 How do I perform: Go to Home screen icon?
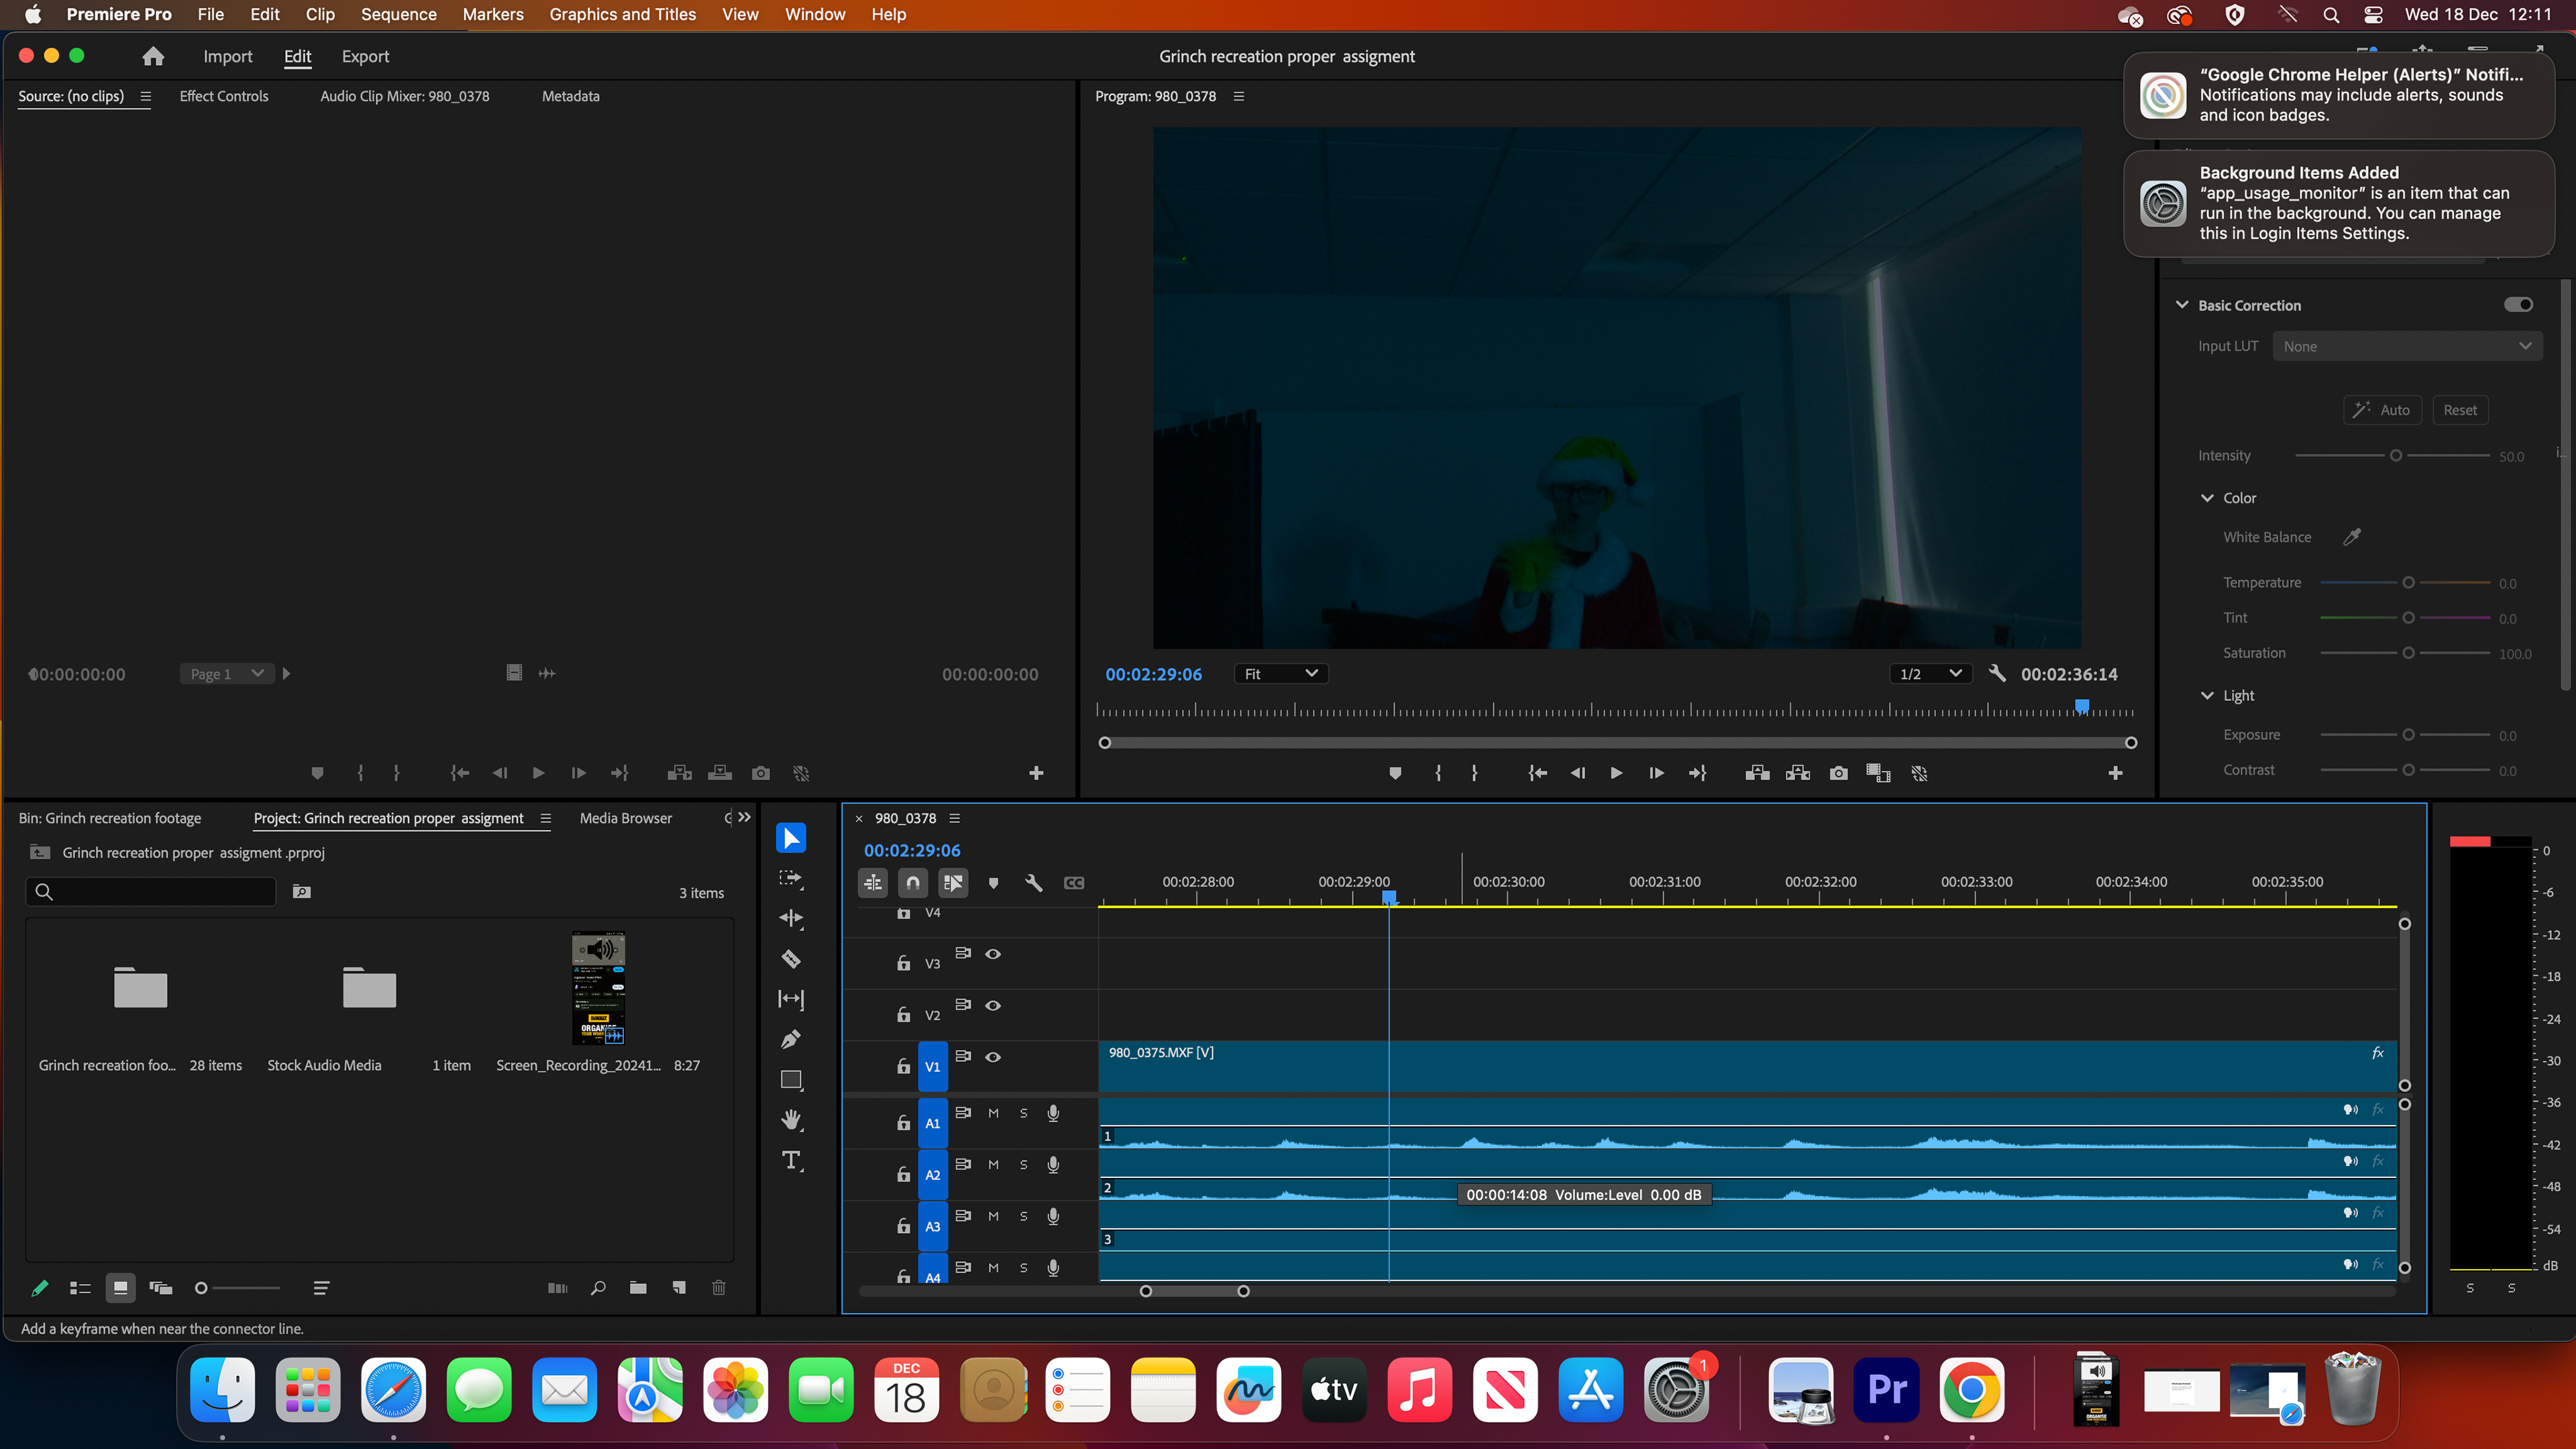153,56
